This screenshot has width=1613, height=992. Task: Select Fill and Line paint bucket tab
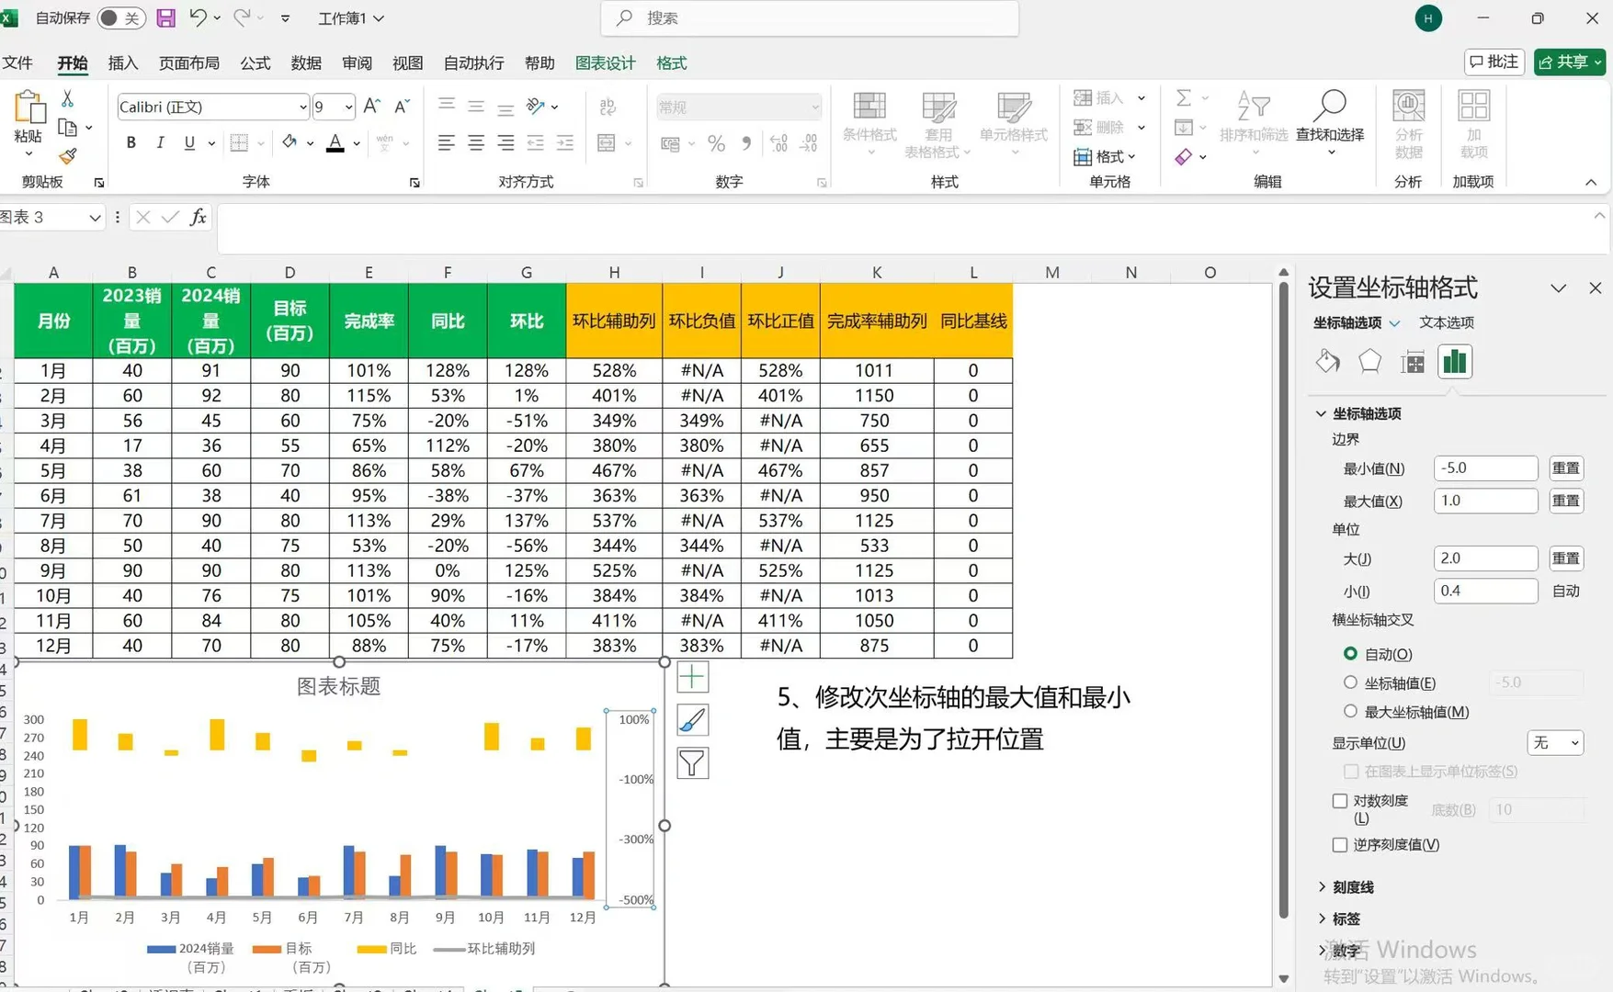point(1327,362)
